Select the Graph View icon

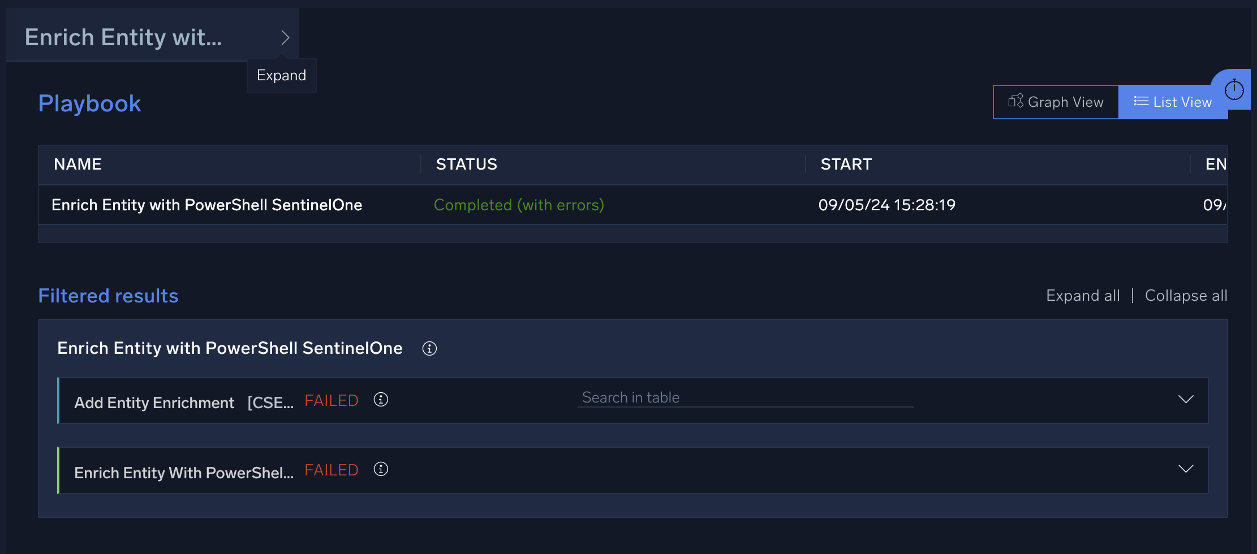point(1017,101)
